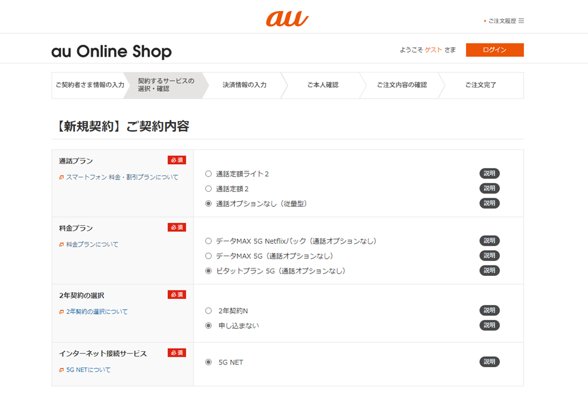The image size is (588, 394).
Task: Choose データMAX 5G Netflixパック plan radio
Action: click(x=208, y=241)
